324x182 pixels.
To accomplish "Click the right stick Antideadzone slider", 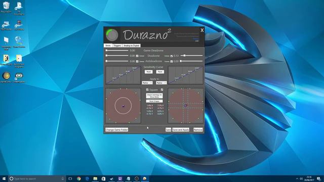I will (191, 61).
